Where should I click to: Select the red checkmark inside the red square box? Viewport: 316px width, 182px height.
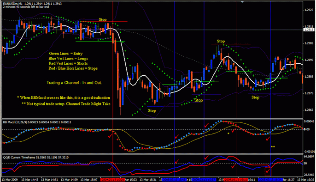point(268,171)
